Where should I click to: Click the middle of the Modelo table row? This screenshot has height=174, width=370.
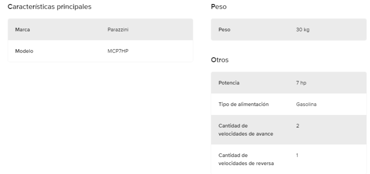coord(101,51)
